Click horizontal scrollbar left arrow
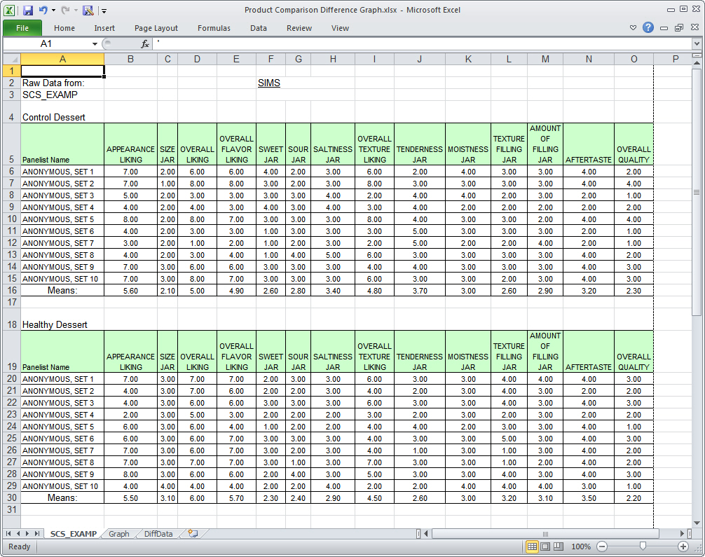705x557 pixels. coord(426,534)
